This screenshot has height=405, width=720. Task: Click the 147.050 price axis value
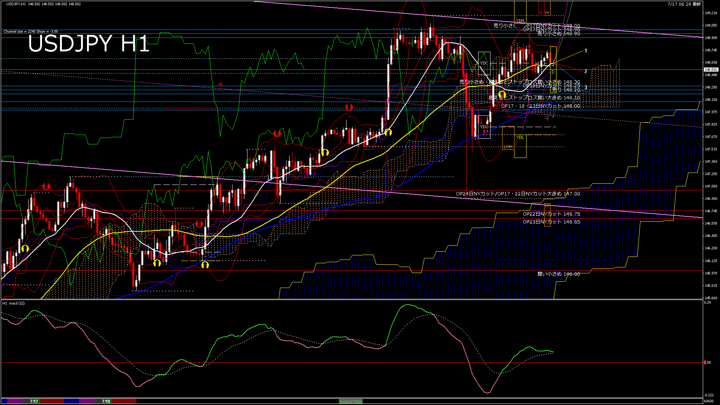(x=711, y=186)
